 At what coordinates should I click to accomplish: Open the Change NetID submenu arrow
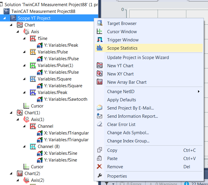pos(199,91)
